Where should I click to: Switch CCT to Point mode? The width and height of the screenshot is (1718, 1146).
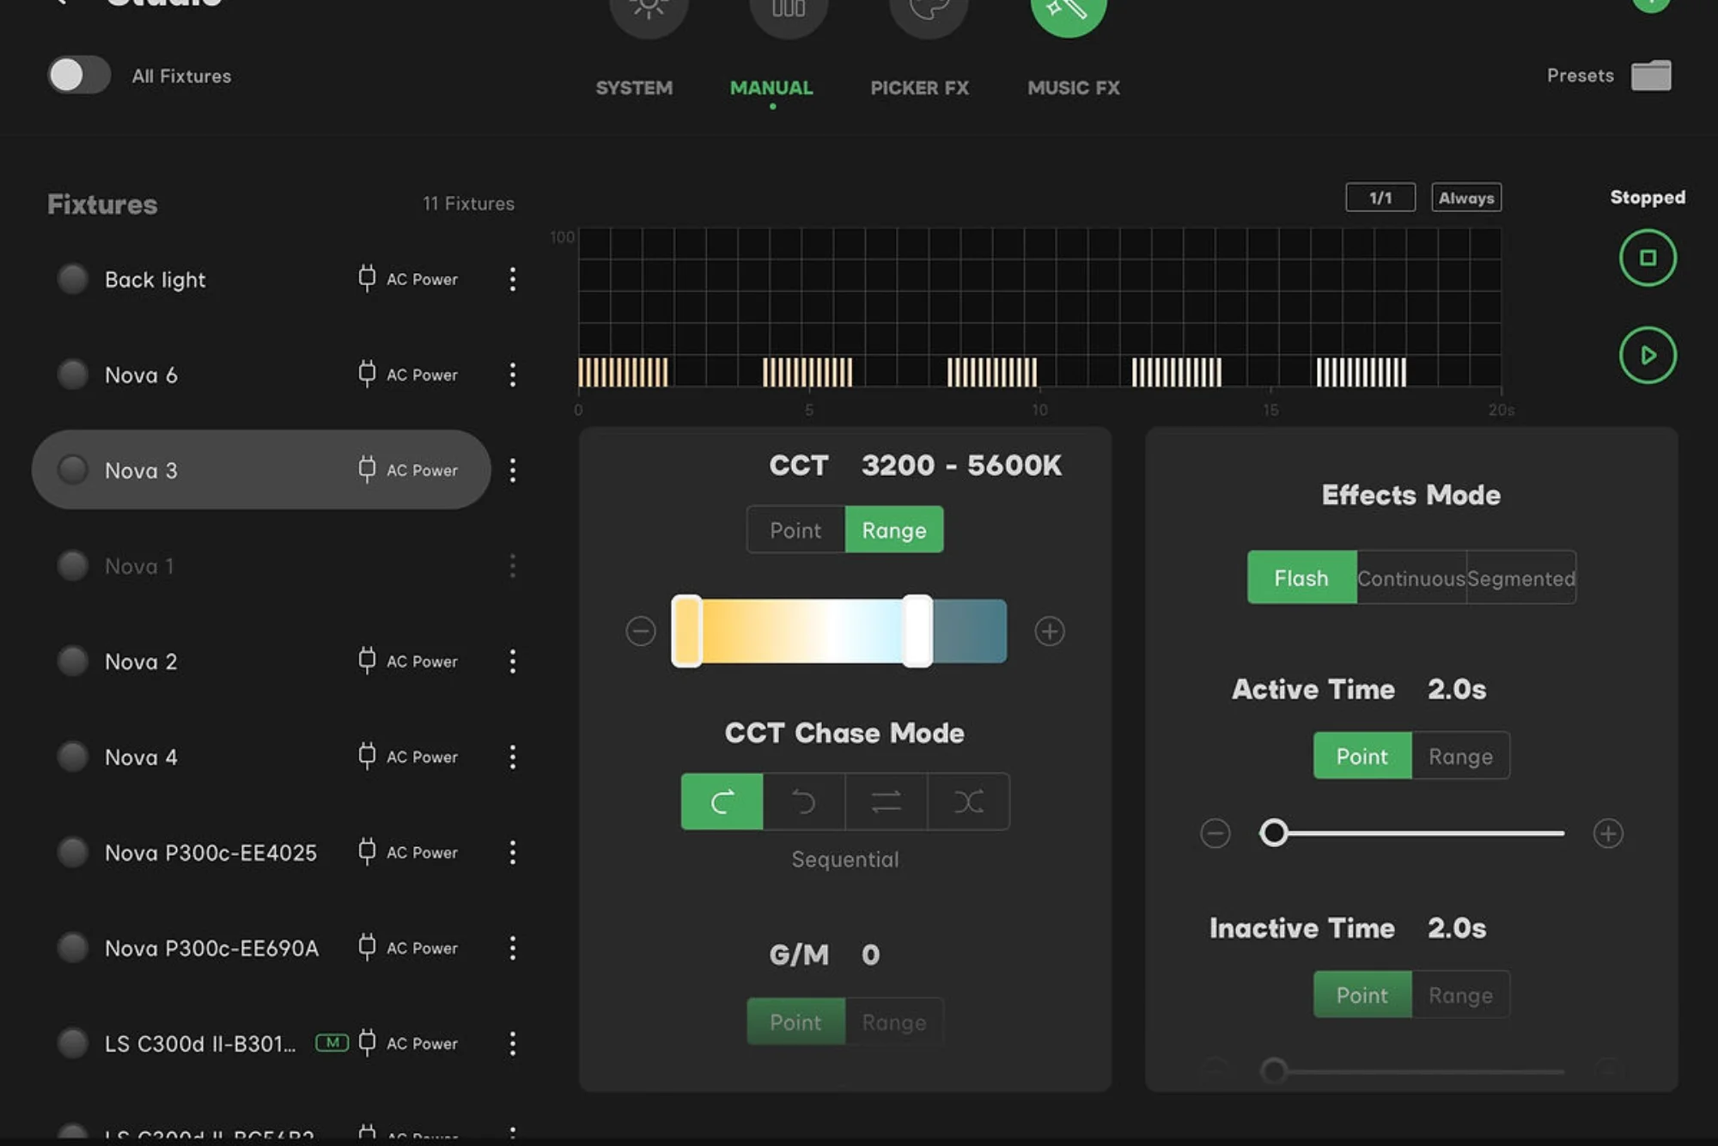[795, 529]
